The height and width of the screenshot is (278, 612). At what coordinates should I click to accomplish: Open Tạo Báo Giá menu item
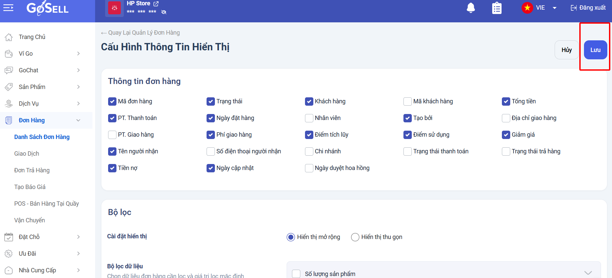[x=30, y=187]
